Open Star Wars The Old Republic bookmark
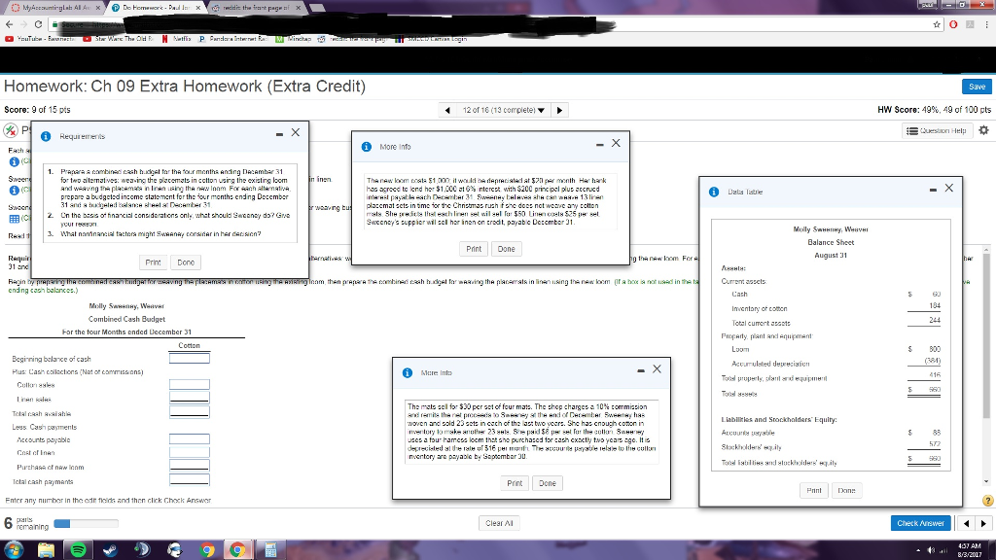The height and width of the screenshot is (560, 996). [119, 39]
